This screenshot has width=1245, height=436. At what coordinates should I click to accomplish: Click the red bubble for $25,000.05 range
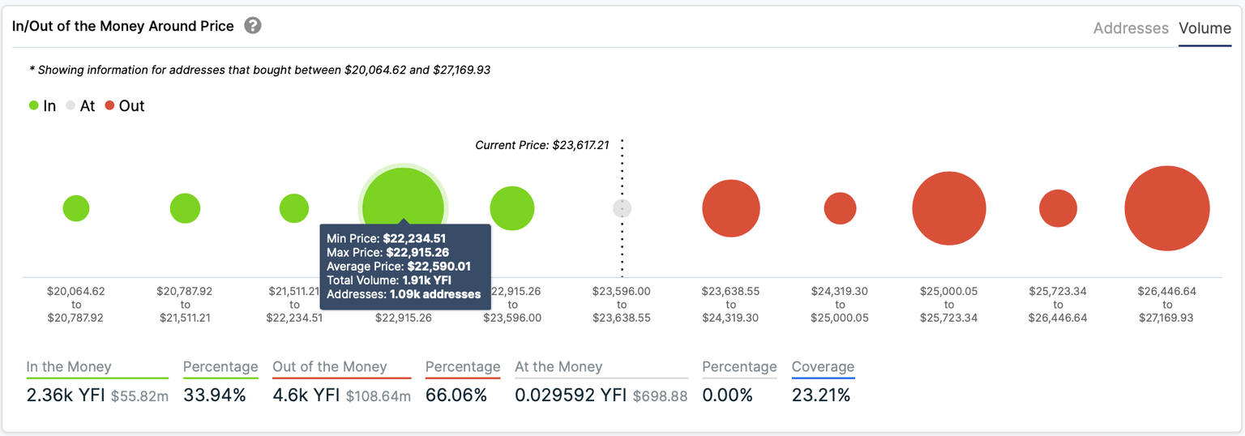click(x=949, y=208)
